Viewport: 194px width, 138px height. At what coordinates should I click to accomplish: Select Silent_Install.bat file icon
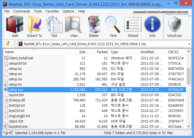pos(6,58)
